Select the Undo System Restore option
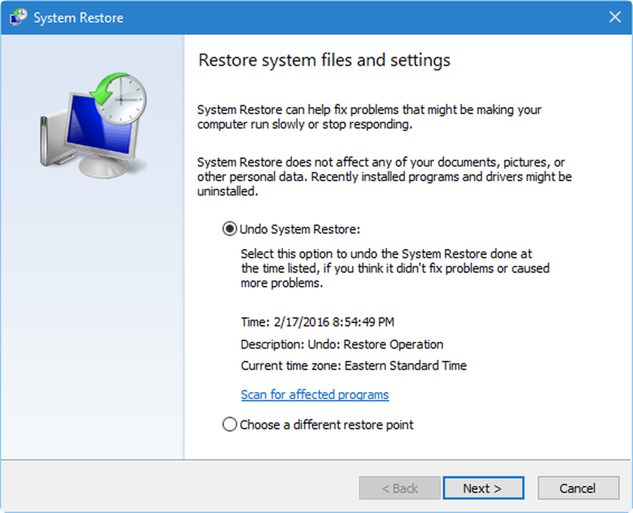 [x=229, y=229]
